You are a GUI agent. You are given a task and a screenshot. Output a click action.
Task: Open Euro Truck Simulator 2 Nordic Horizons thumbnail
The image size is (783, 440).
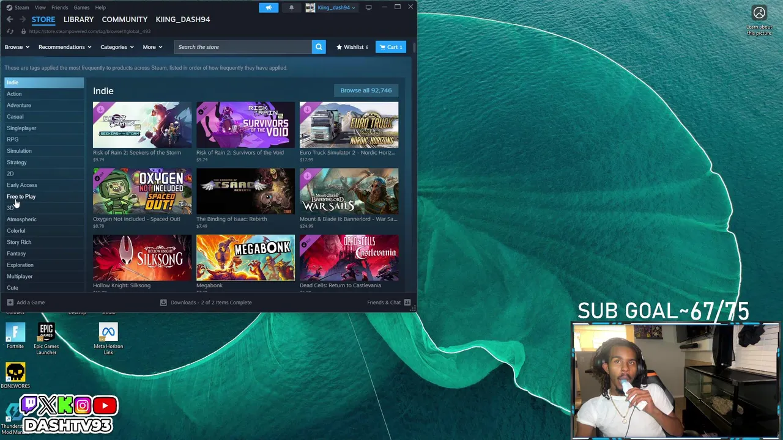click(x=349, y=125)
